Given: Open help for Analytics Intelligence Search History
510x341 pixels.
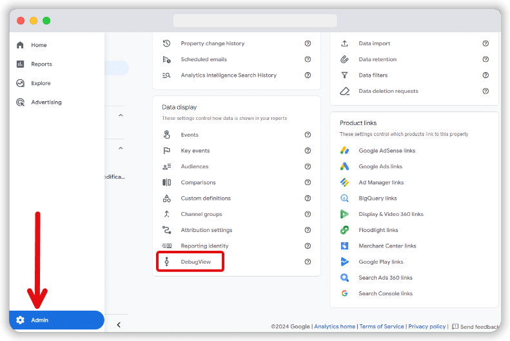Looking at the screenshot, I should pos(308,75).
